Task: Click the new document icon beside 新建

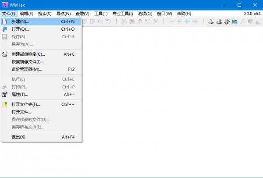Action: [x=4, y=21]
